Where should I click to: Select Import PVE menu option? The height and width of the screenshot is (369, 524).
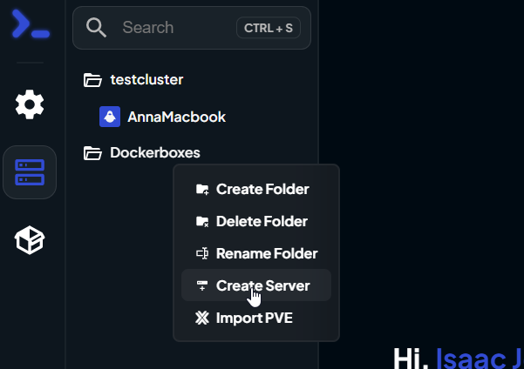tap(256, 318)
